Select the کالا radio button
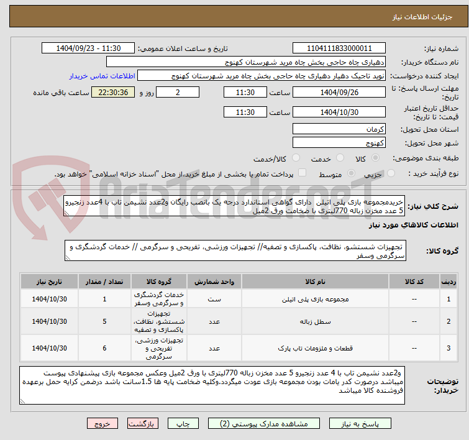Screen dimensions: 469x440 click(375, 158)
